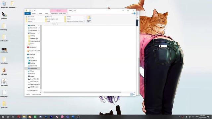Open Premiere Pro from the taskbar
The width and height of the screenshot is (212, 119).
click(51, 117)
